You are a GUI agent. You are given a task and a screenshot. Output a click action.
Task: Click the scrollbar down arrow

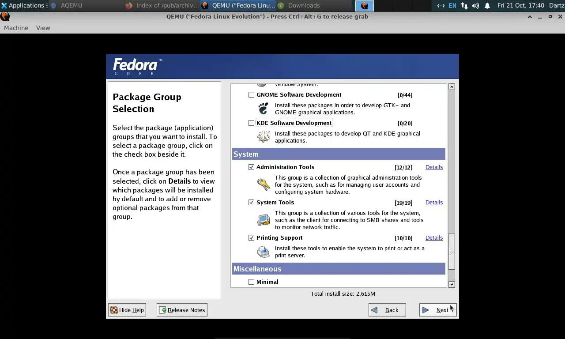[452, 284]
